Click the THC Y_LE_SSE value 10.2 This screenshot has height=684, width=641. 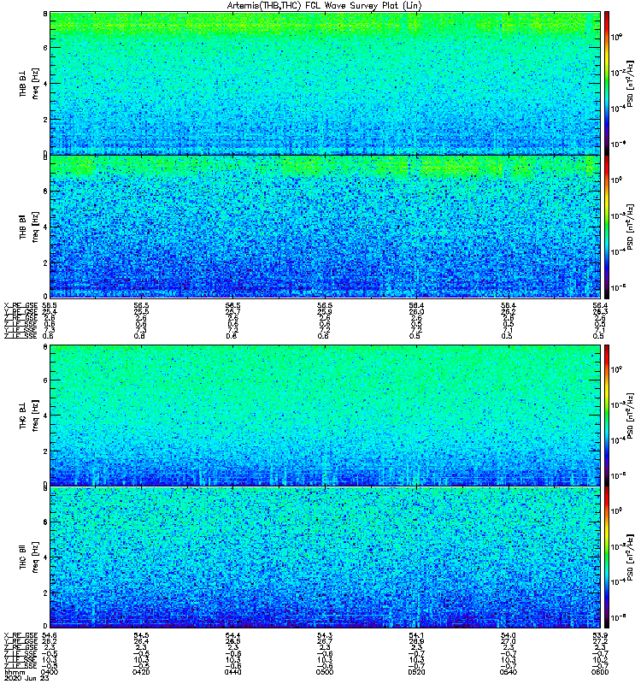click(x=600, y=660)
